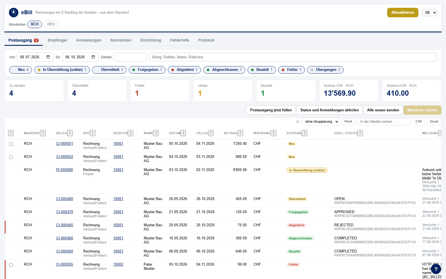This screenshot has width=446, height=279.
Task: Click the Pivot button
Action: [348, 122]
